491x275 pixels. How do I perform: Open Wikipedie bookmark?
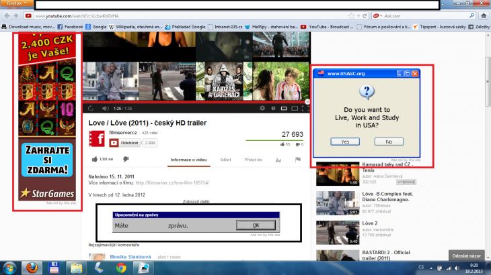click(x=135, y=27)
